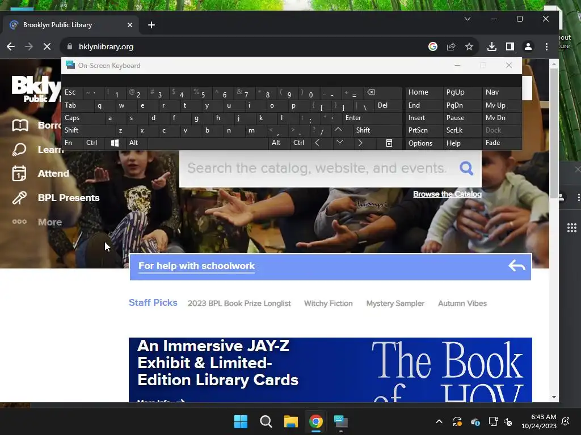Open Windows taskbar search
Viewport: 581px width, 435px height.
(266, 421)
